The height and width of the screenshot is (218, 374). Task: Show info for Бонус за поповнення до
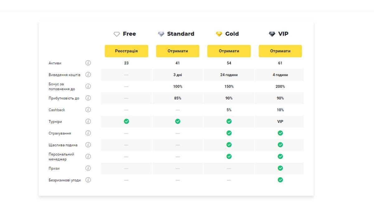click(88, 86)
